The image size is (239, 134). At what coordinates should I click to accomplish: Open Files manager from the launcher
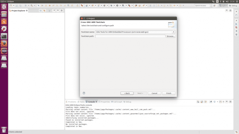point(4,14)
